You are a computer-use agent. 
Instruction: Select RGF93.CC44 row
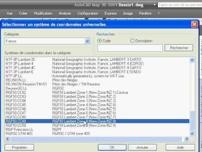(x=97, y=100)
